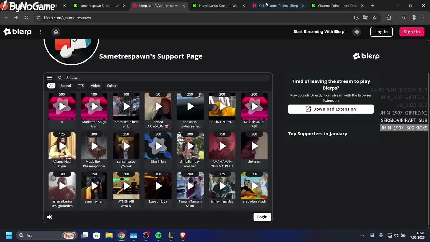The height and width of the screenshot is (242, 430).
Task: Open File Explorer from the taskbar
Action: coord(109,235)
